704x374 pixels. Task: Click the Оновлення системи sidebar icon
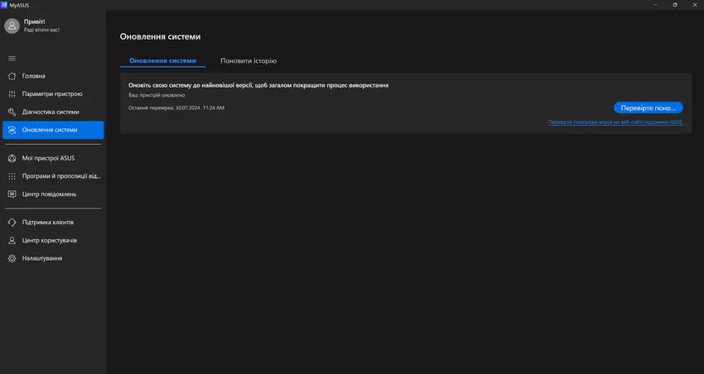click(12, 130)
